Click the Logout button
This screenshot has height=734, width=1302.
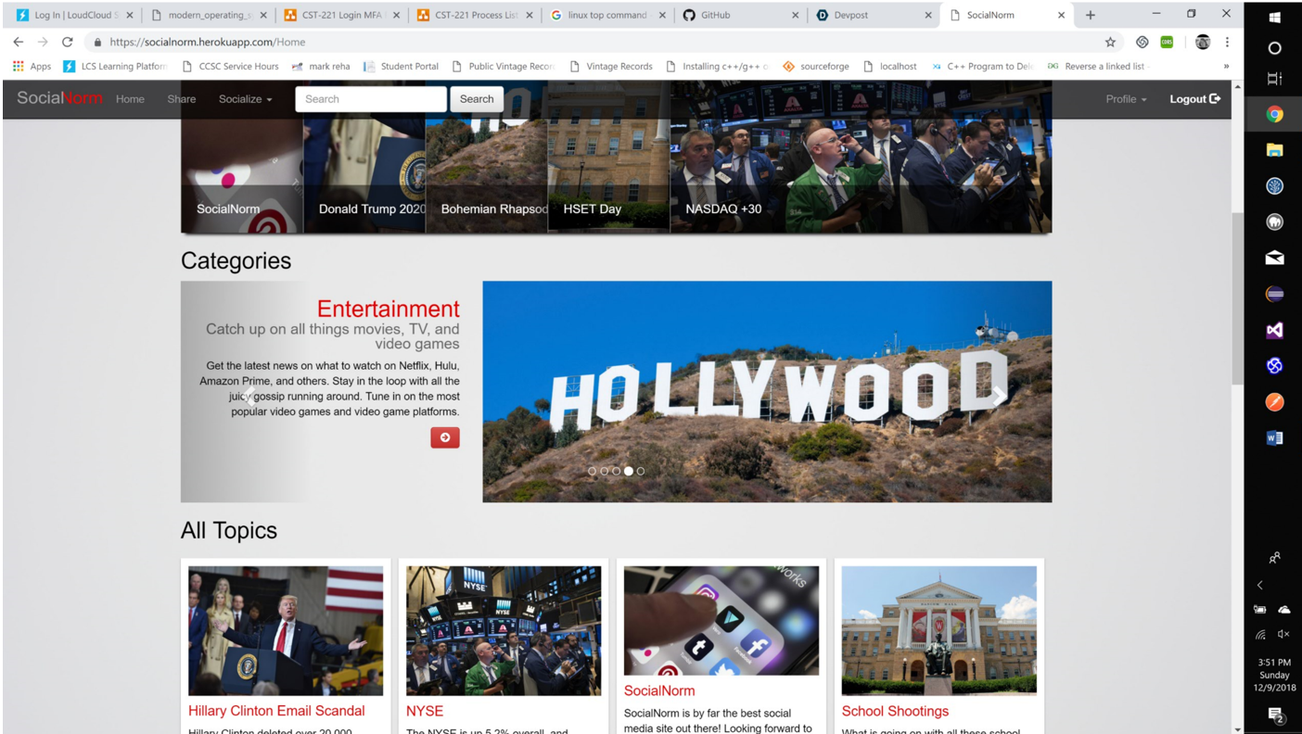point(1194,99)
